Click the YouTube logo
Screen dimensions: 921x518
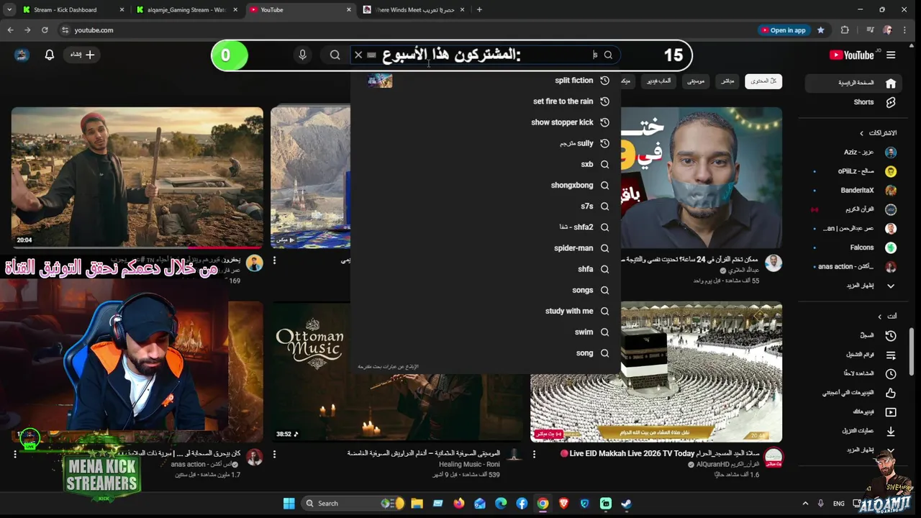point(851,55)
